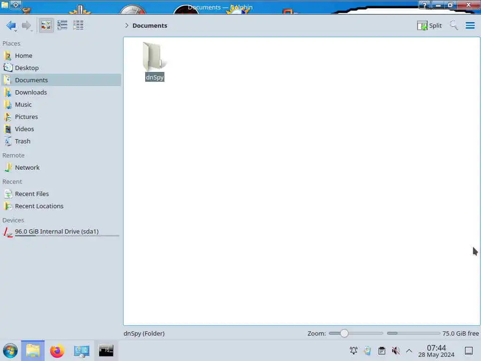481x361 pixels.
Task: Click the clipboard tray icon
Action: coord(381,350)
